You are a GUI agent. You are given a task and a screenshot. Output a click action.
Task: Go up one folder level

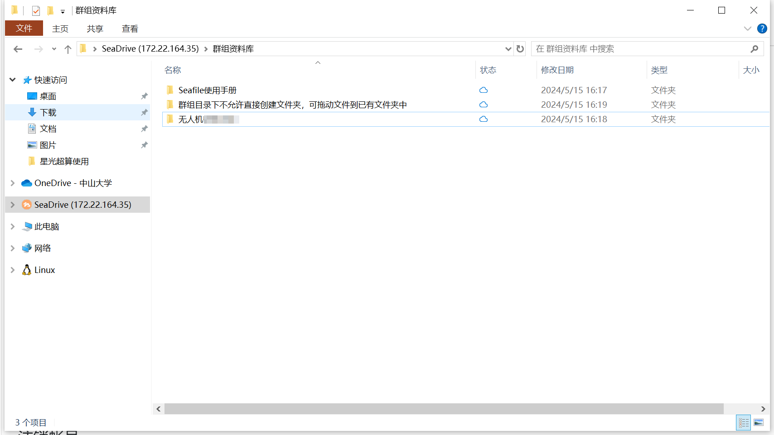click(x=68, y=49)
